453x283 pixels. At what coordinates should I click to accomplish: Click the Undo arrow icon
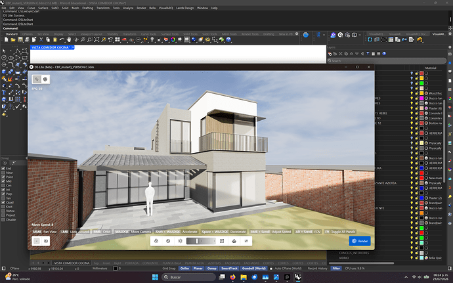coord(62,39)
